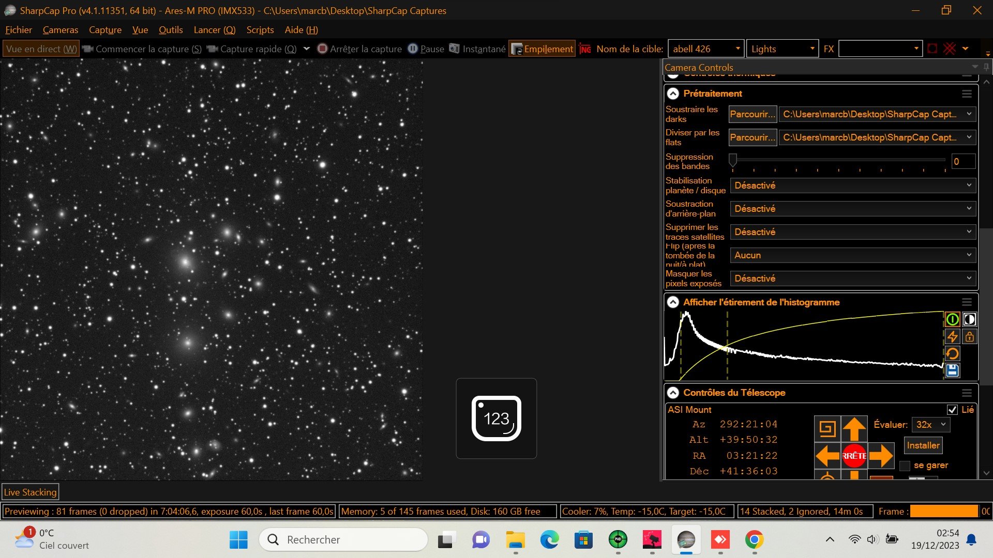Click Commencer la capture
The width and height of the screenshot is (993, 558).
point(142,49)
